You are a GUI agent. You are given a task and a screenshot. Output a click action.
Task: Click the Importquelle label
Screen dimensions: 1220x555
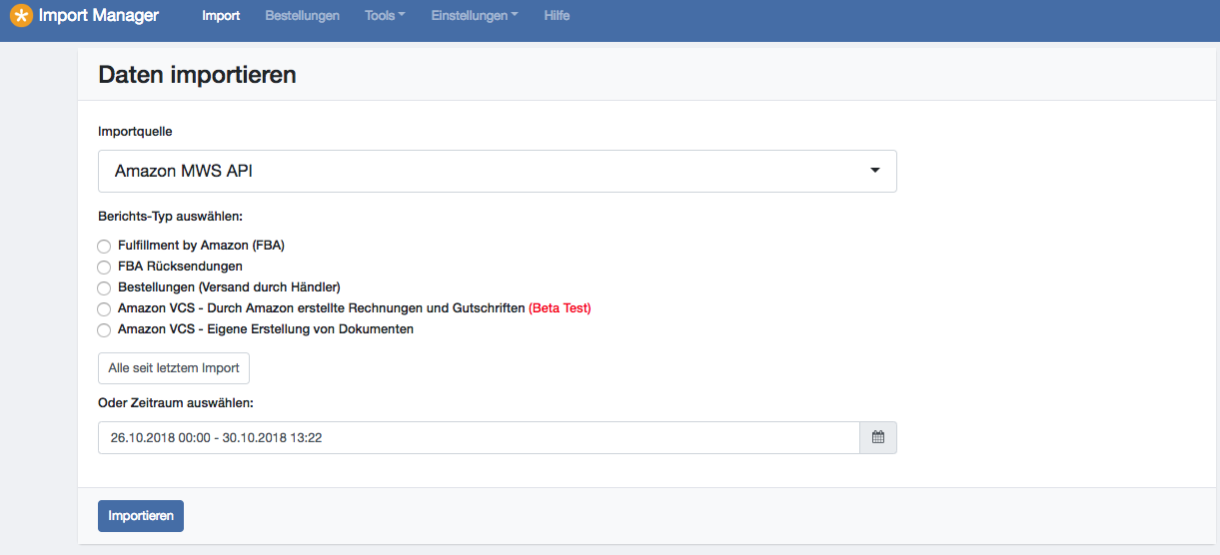pos(135,132)
